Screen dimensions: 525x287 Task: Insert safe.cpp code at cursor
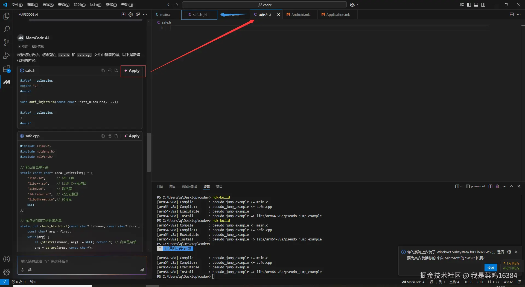[110, 136]
